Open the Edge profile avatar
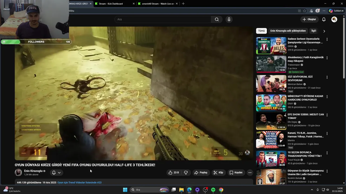The image size is (346, 194). click(x=318, y=11)
